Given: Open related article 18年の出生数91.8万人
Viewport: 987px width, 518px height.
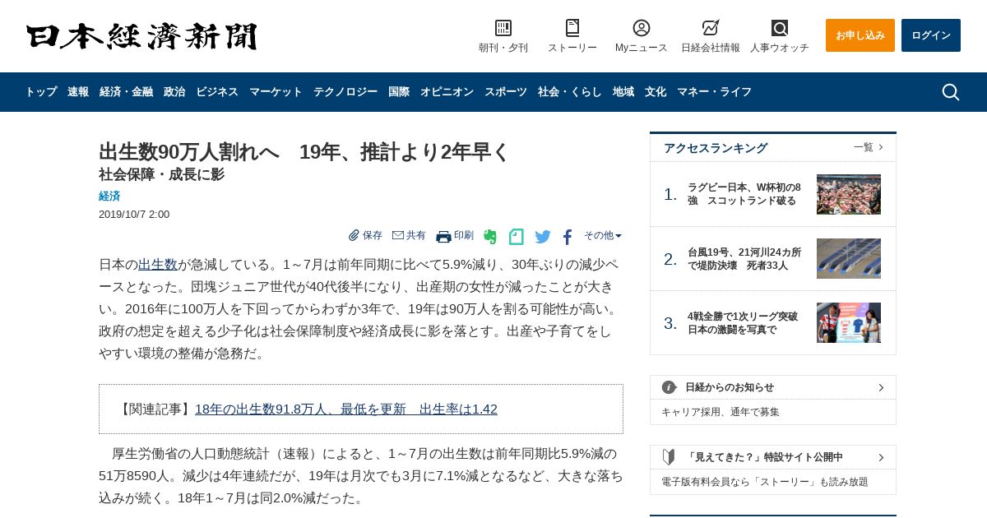Looking at the screenshot, I should pos(346,409).
